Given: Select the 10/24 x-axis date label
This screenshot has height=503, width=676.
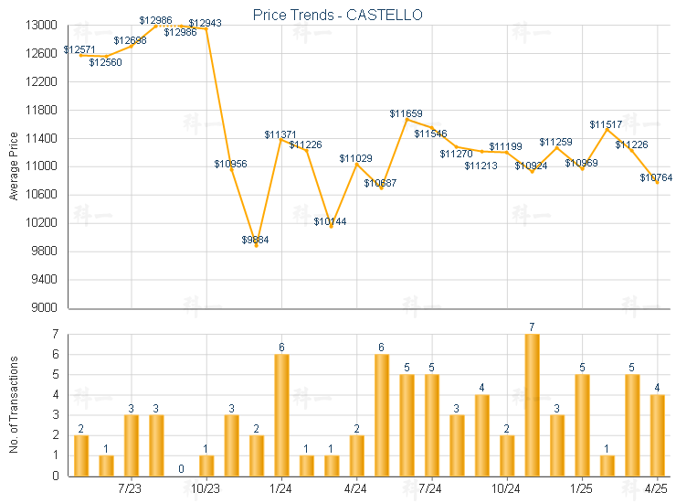Looking at the screenshot, I should (505, 488).
